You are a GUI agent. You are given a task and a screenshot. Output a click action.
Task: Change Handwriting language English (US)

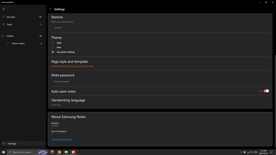click(56, 105)
